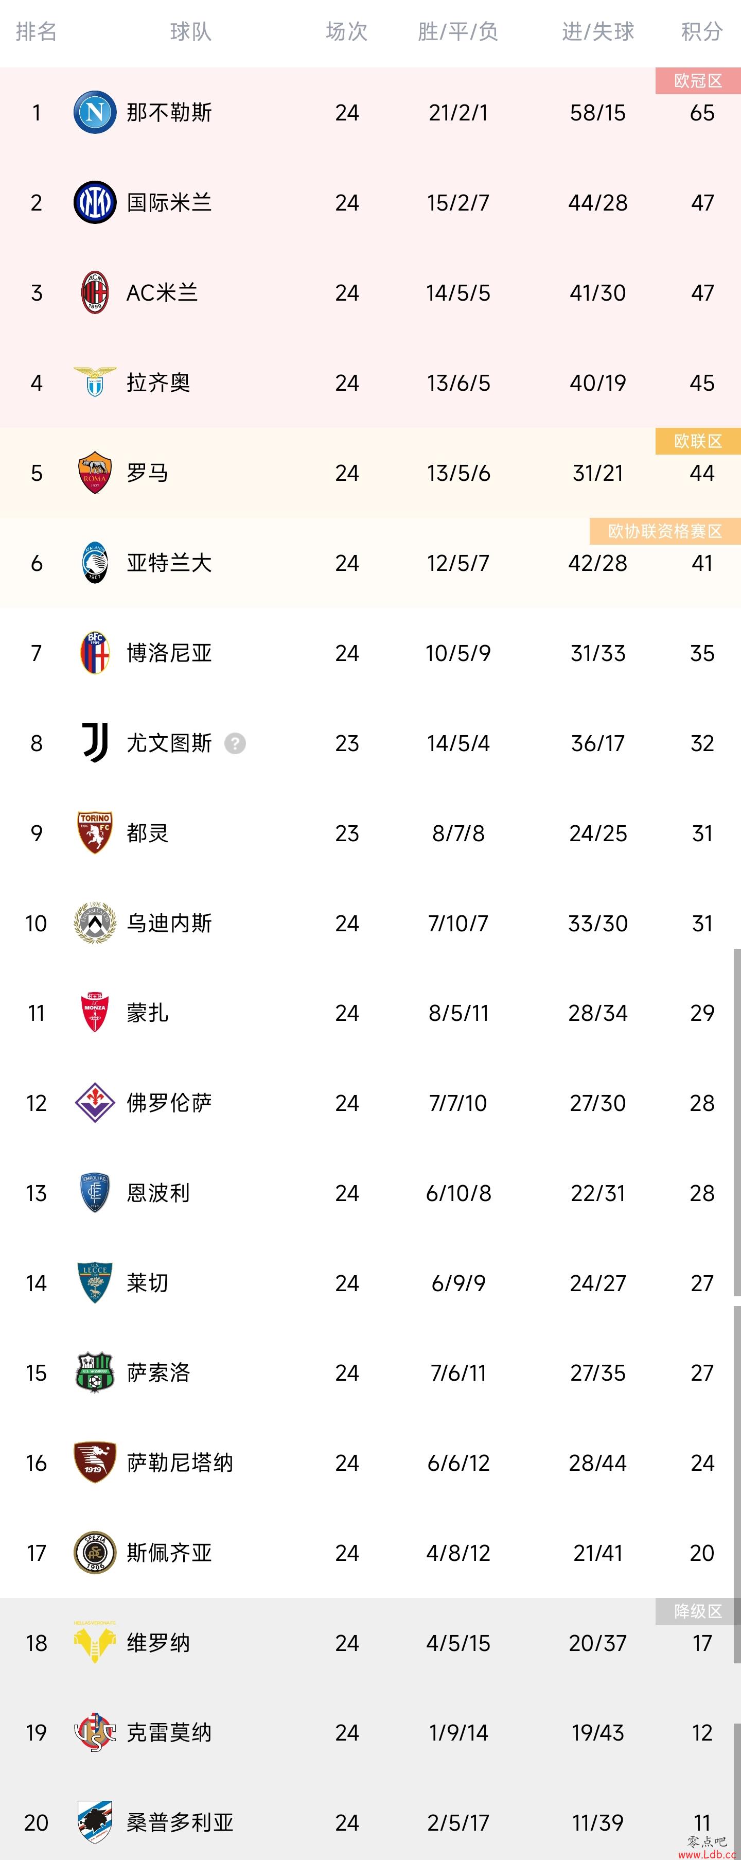Click the Inter Milan logo
The height and width of the screenshot is (1860, 741).
[x=95, y=202]
